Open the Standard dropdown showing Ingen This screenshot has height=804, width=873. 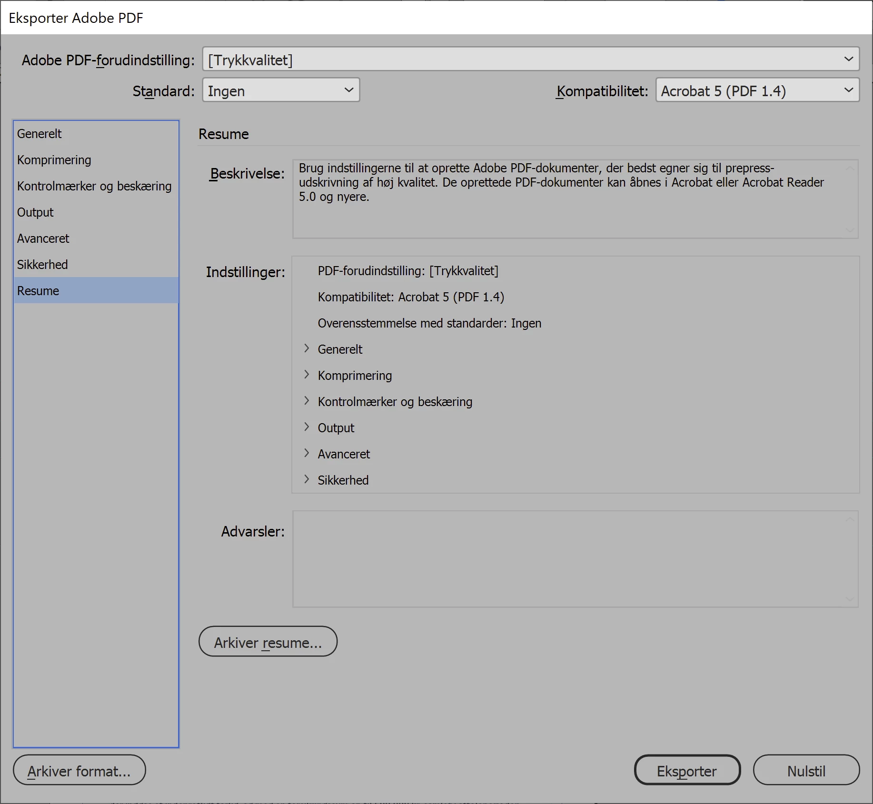tap(281, 90)
